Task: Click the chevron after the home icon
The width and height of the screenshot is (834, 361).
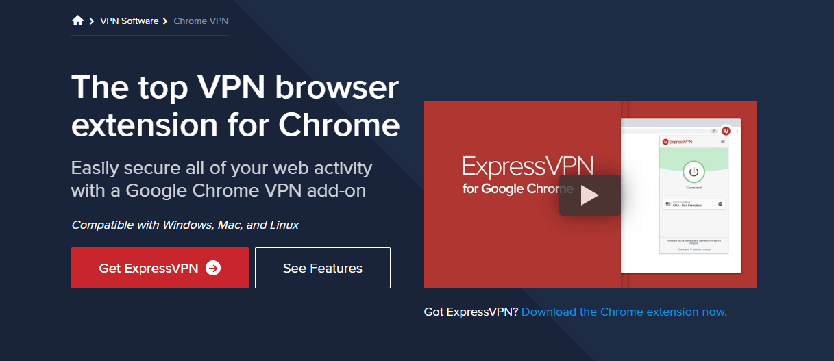Action: coord(92,21)
